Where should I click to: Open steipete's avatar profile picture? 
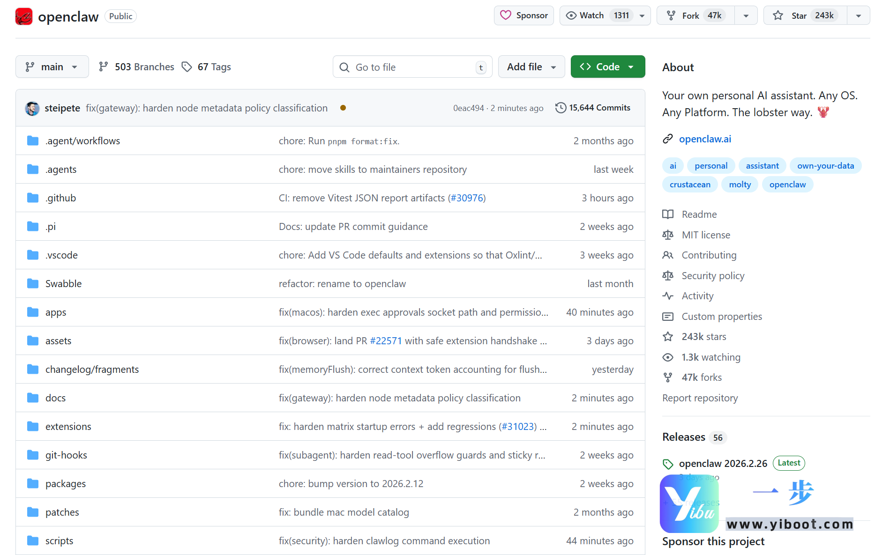pos(32,108)
